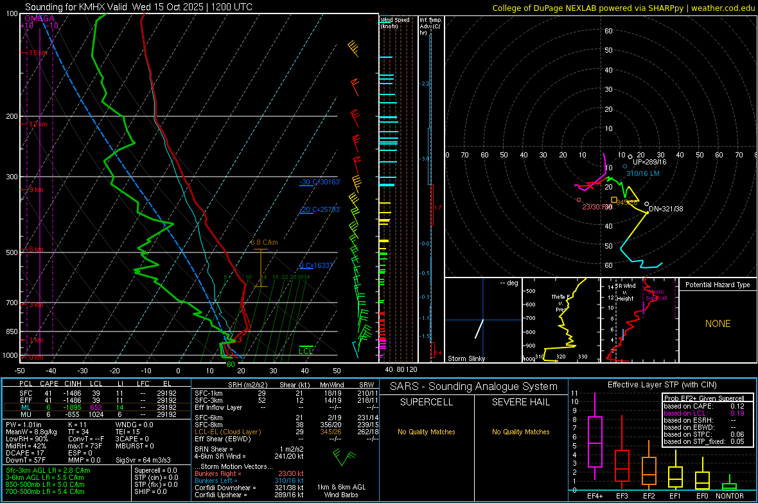Image resolution: width=758 pixels, height=503 pixels.
Task: Click the green 1km & 6km wind barbs icon
Action: [344, 457]
